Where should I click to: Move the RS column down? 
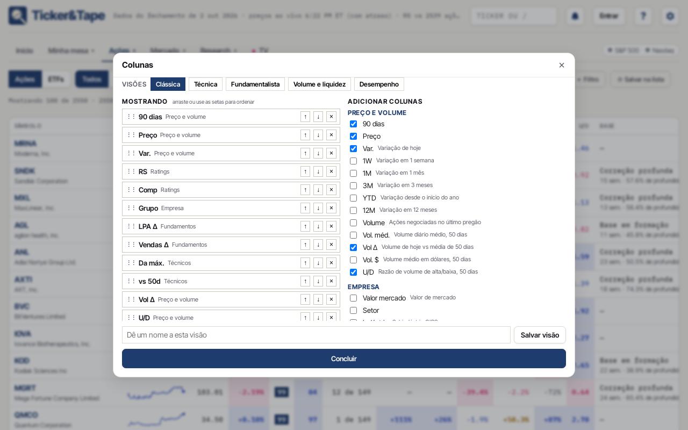tap(318, 171)
